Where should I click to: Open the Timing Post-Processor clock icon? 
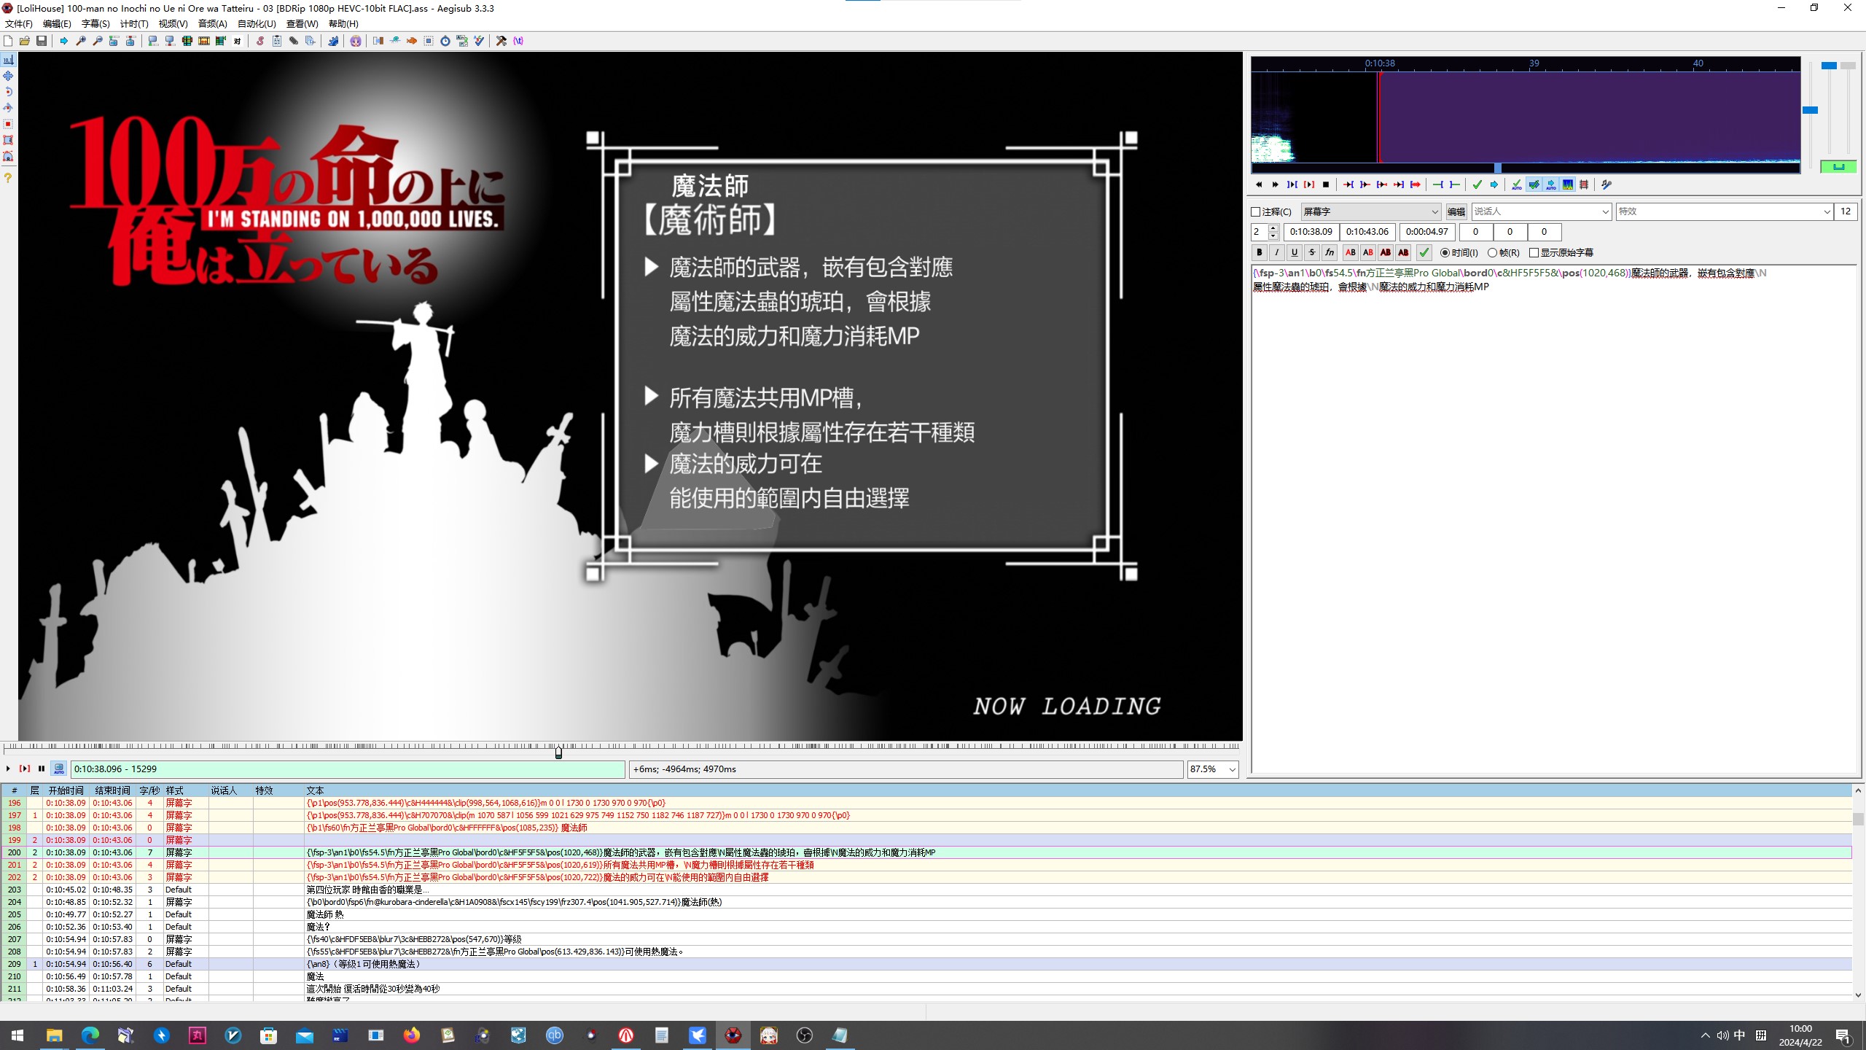tap(445, 41)
